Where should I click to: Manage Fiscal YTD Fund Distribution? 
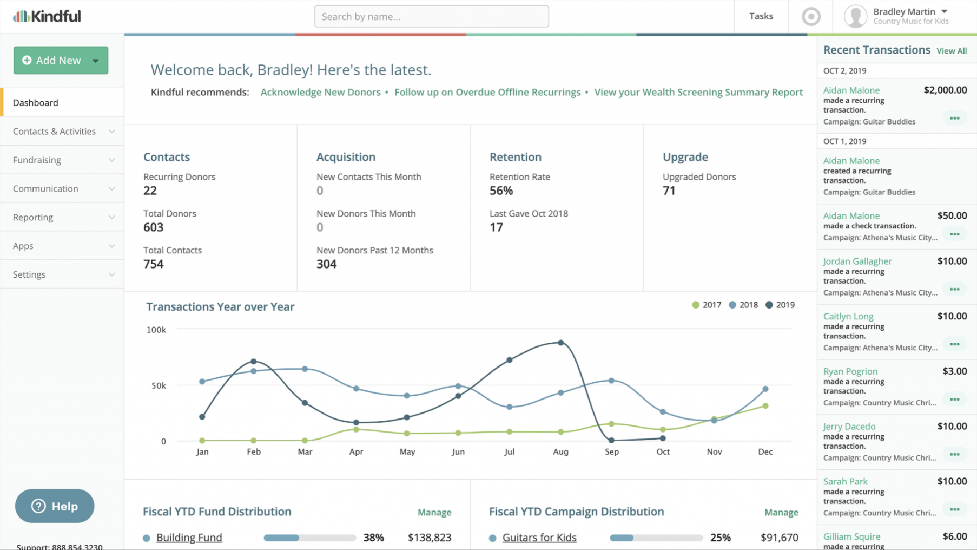[434, 512]
